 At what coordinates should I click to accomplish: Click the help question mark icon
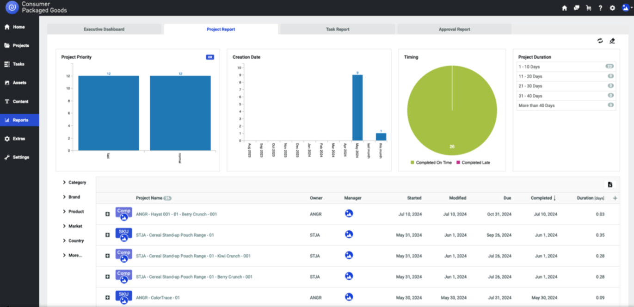click(600, 8)
